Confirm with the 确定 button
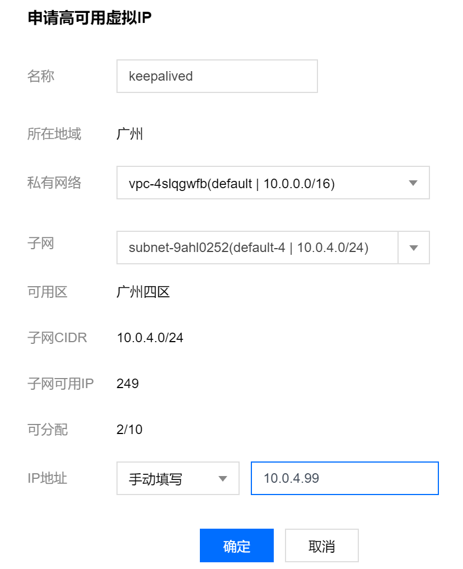 236,545
